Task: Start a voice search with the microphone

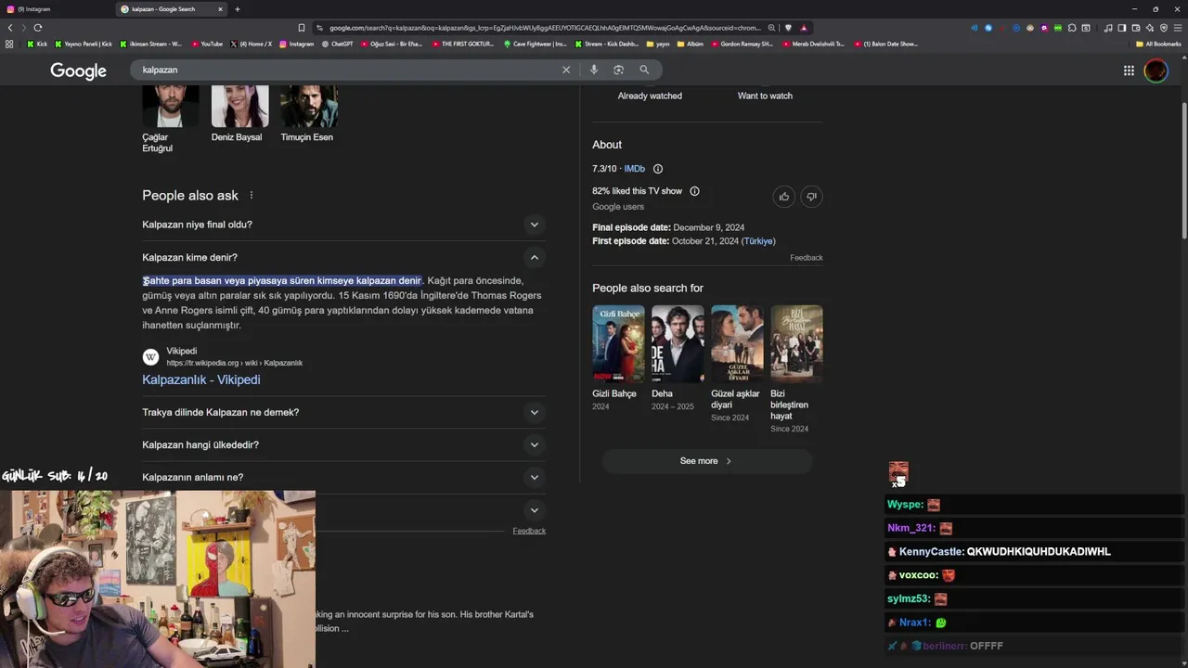Action: point(594,70)
